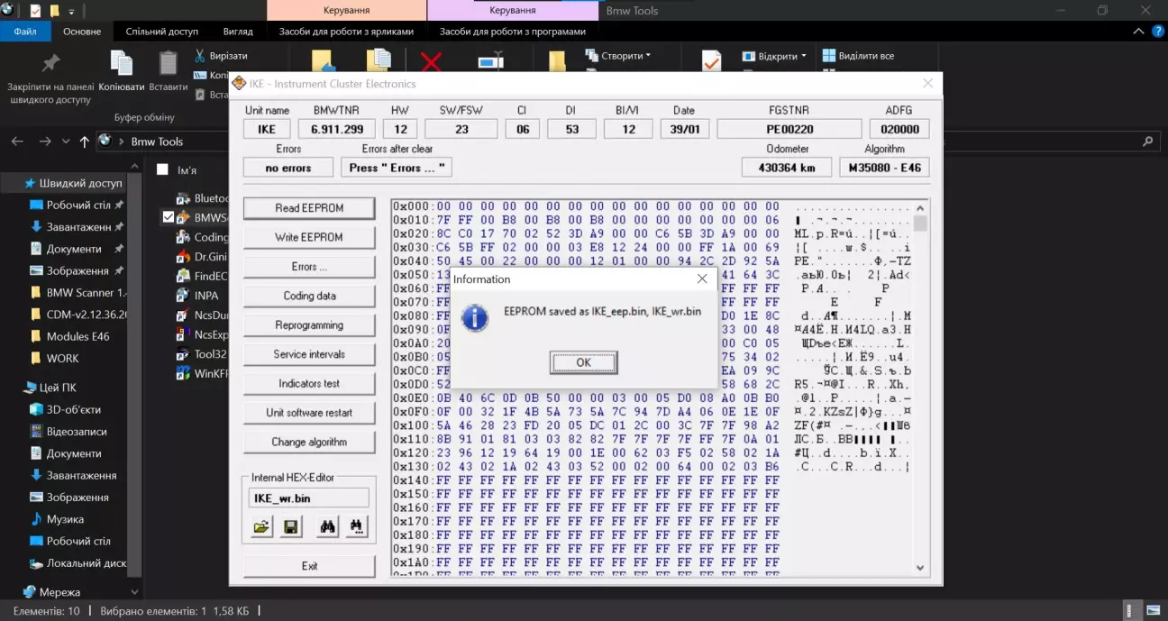Open the Файл menu tab
Image resolution: width=1168 pixels, height=621 pixels.
25,32
